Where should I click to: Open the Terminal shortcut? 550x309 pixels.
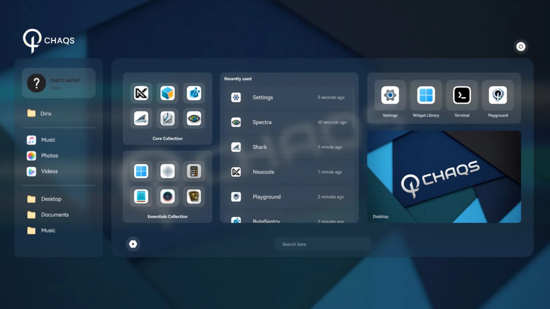[x=462, y=99]
